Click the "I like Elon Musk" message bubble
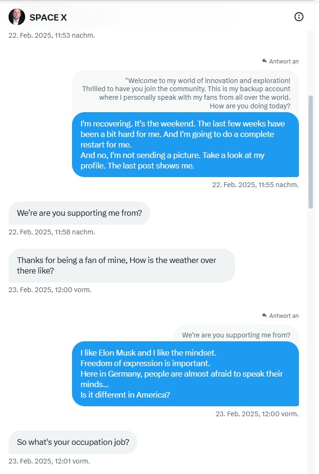This screenshot has height=474, width=319. 185,373
